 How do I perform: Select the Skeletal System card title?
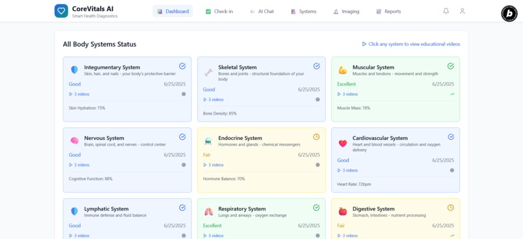(237, 67)
